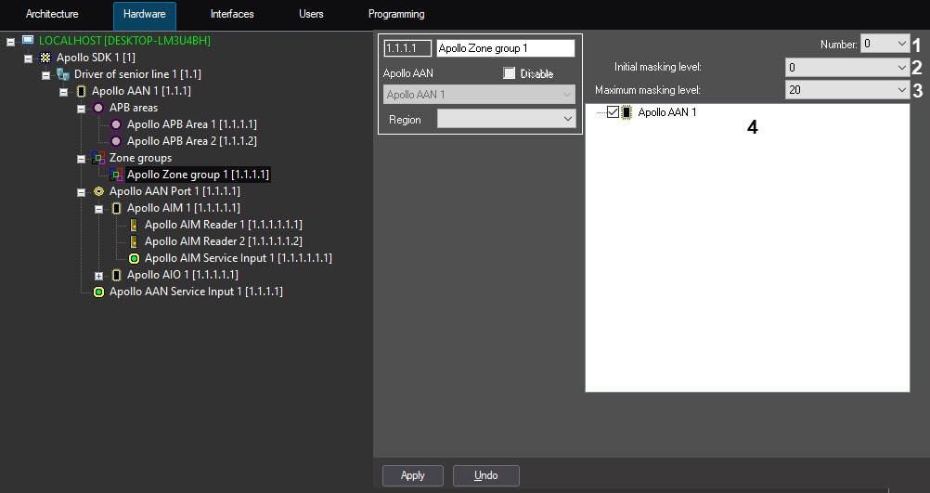Click the Apollo AAN 1 [1.1.1] tree icon
This screenshot has width=930, height=493.
[82, 91]
